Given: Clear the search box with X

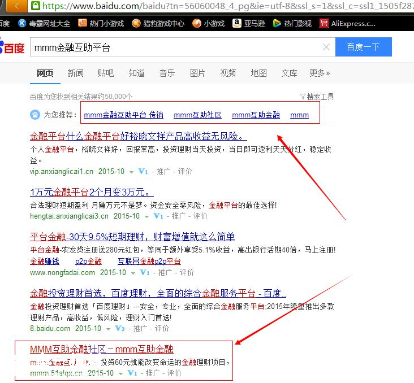Looking at the screenshot, I should 326,47.
